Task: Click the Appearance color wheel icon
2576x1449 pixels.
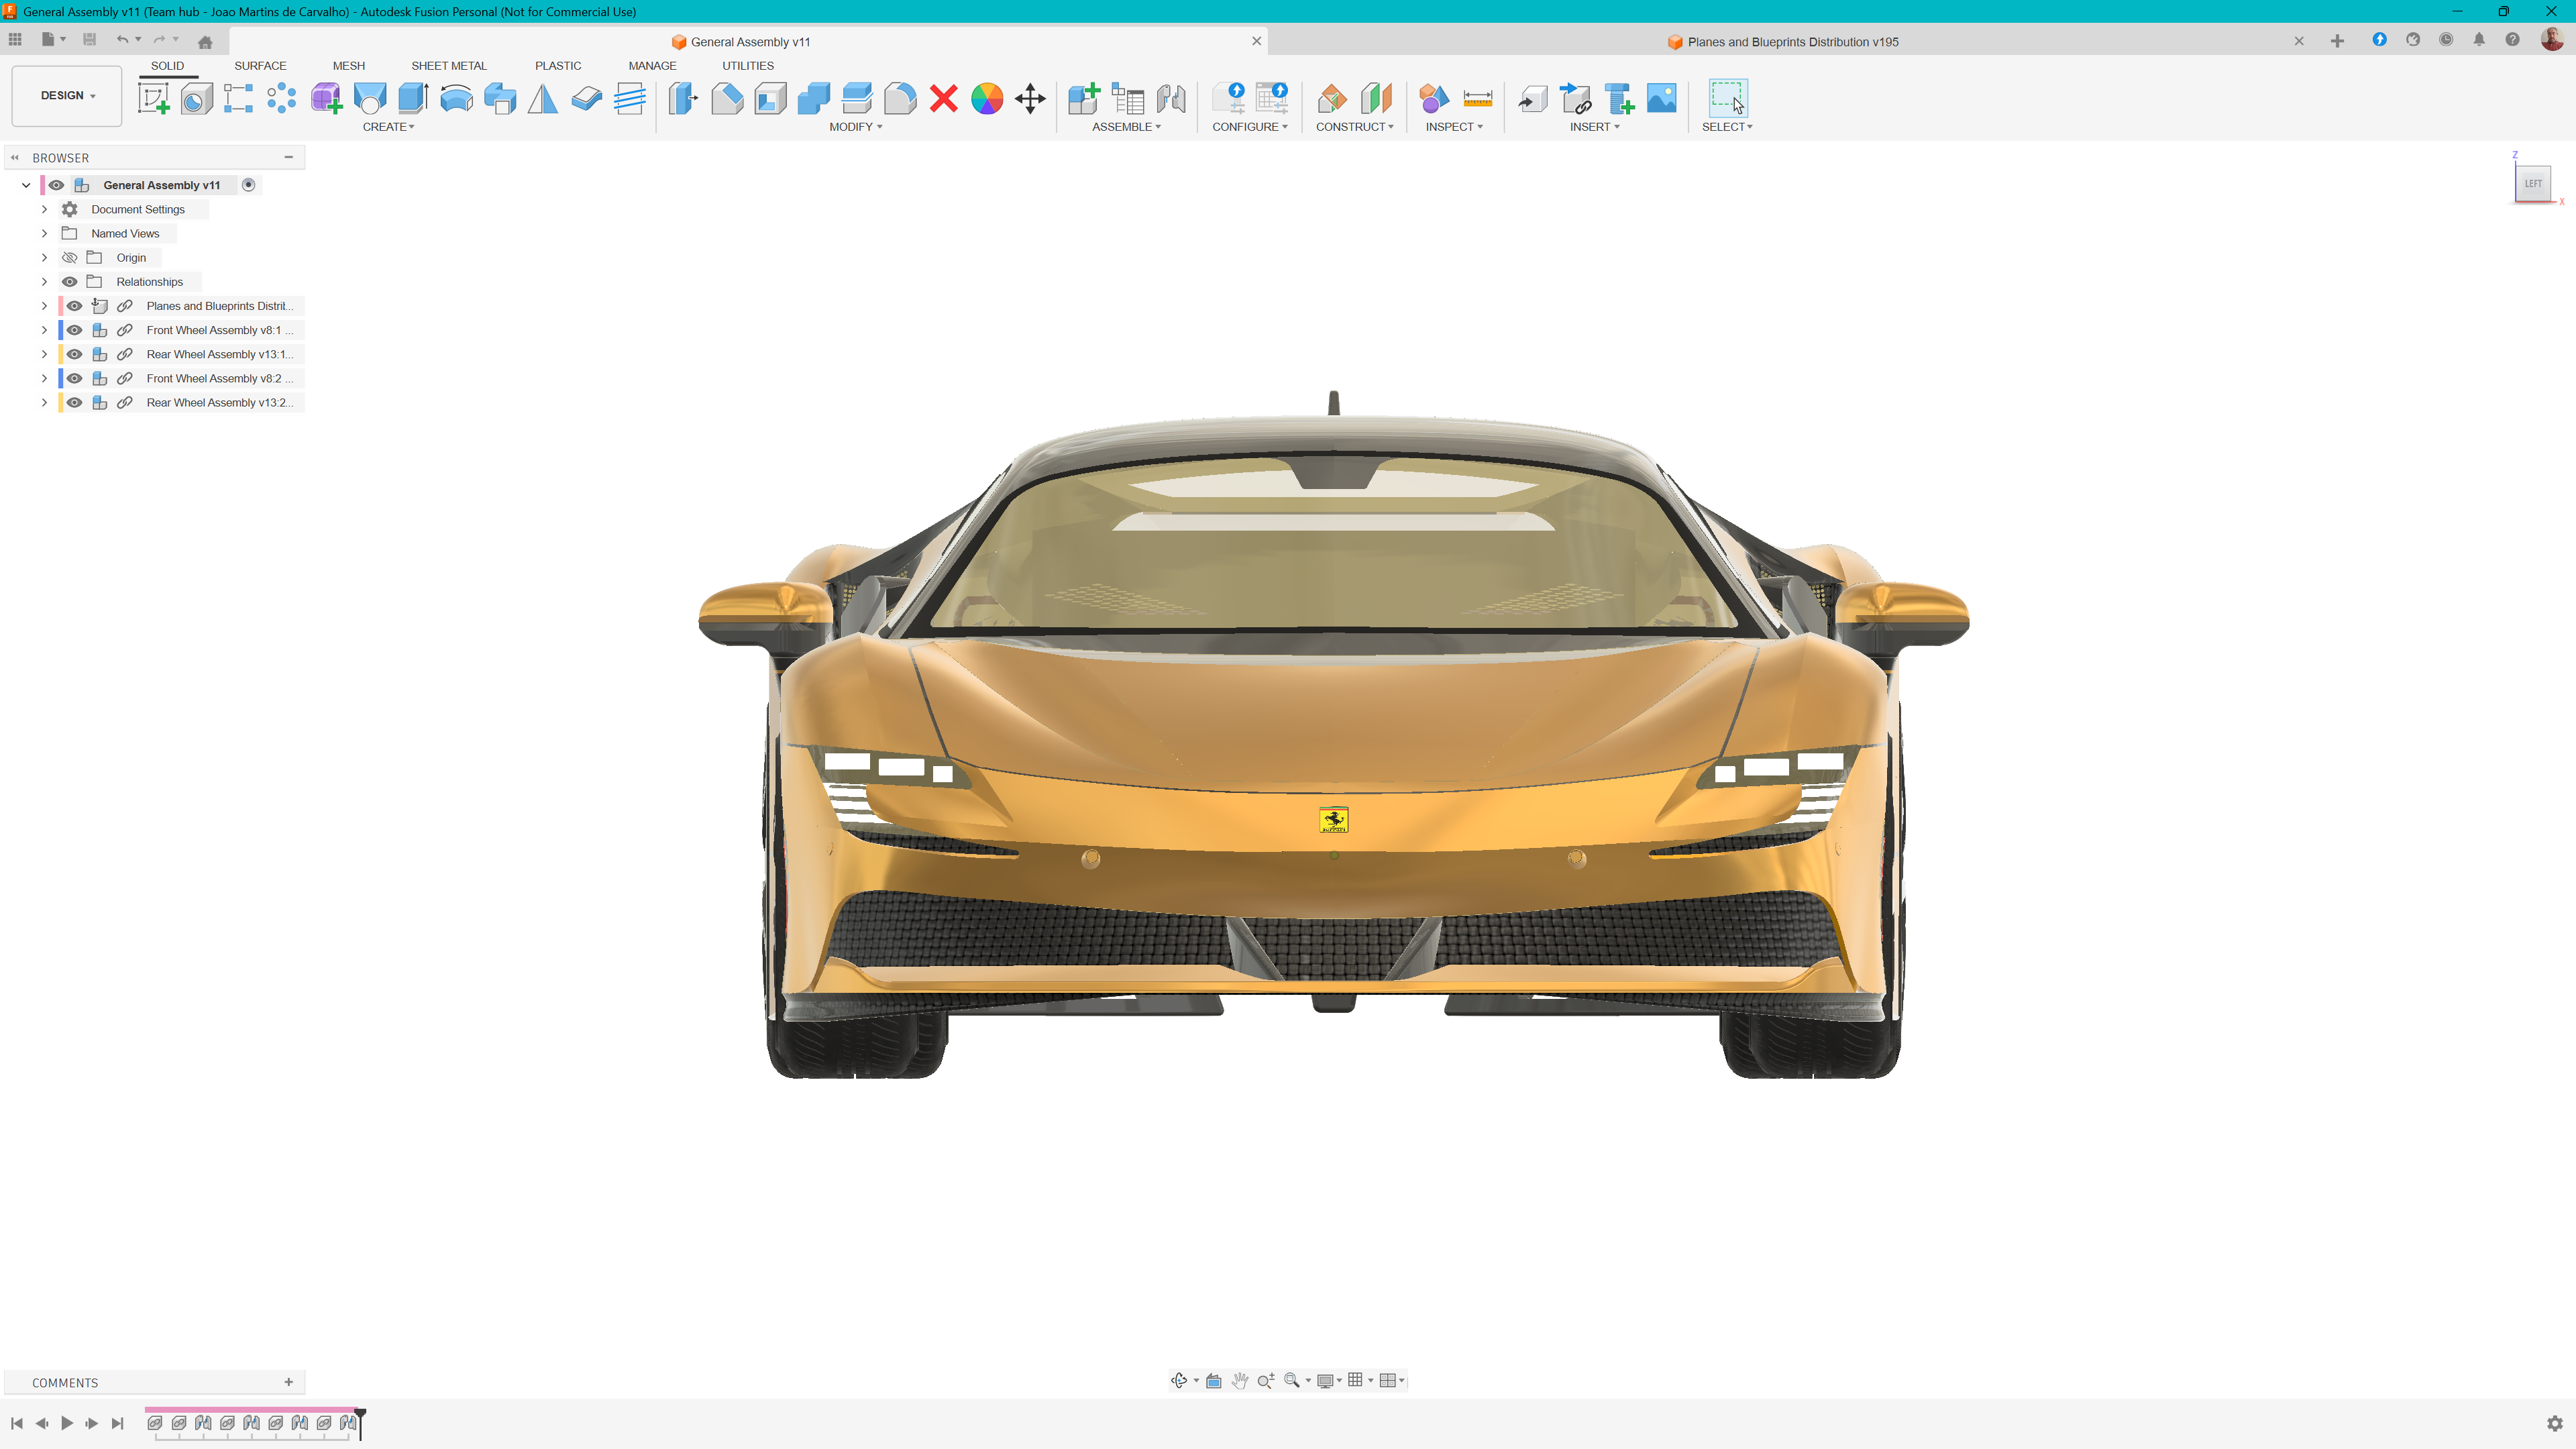Action: point(986,98)
